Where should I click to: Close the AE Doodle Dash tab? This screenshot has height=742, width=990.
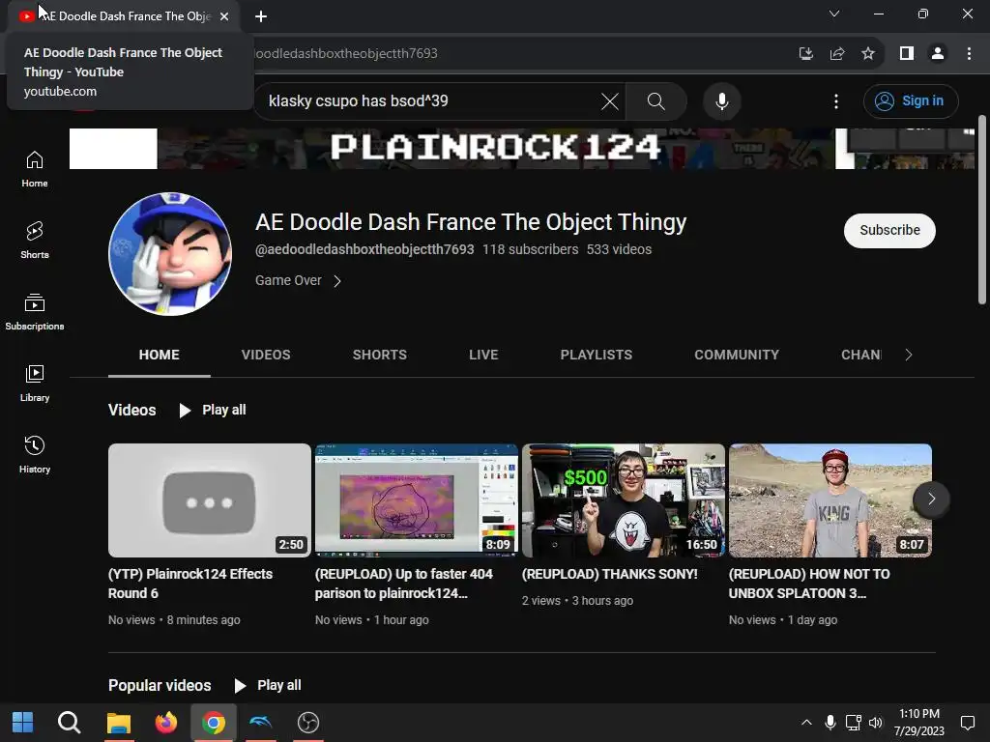click(224, 16)
